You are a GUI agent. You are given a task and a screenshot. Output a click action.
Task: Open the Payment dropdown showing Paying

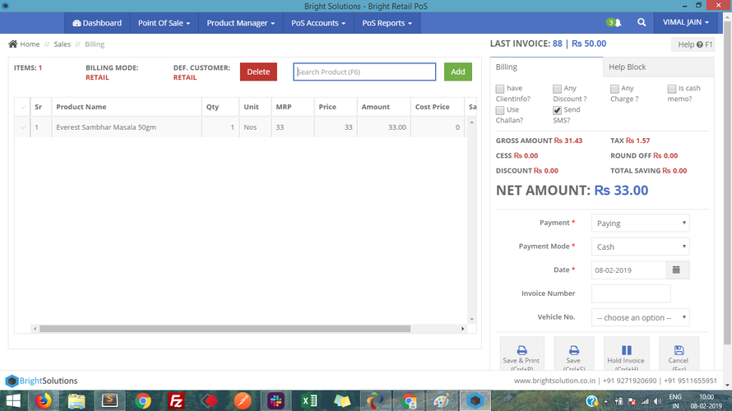(x=640, y=223)
